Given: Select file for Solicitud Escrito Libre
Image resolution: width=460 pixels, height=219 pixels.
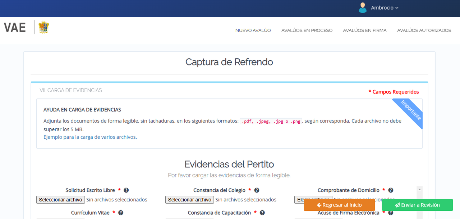Looking at the screenshot, I should coord(60,200).
